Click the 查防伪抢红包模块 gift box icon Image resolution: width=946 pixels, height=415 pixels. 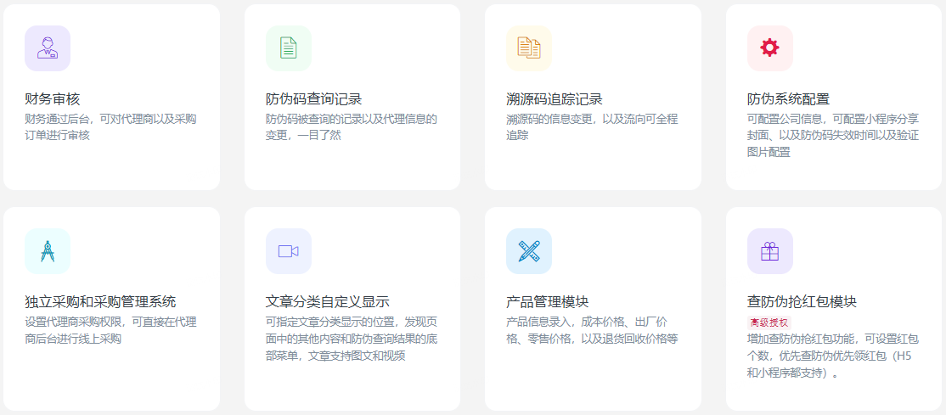click(x=769, y=251)
